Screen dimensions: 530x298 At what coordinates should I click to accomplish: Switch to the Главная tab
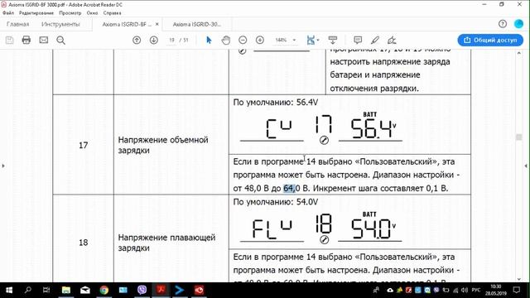pyautogui.click(x=18, y=24)
